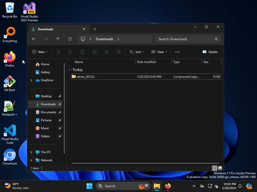Show hidden system tray icons
Viewport: 257px width, 192px height.
point(194,186)
